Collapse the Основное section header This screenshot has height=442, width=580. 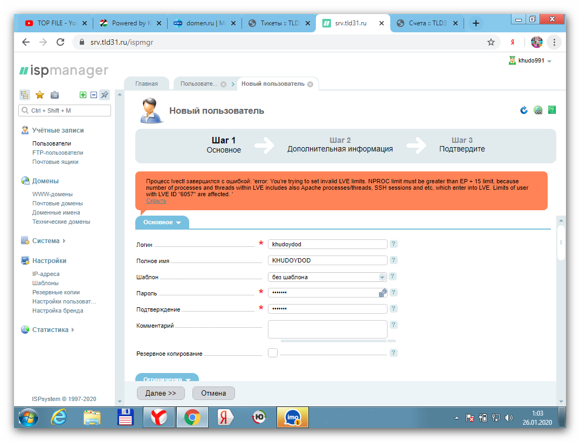(162, 222)
